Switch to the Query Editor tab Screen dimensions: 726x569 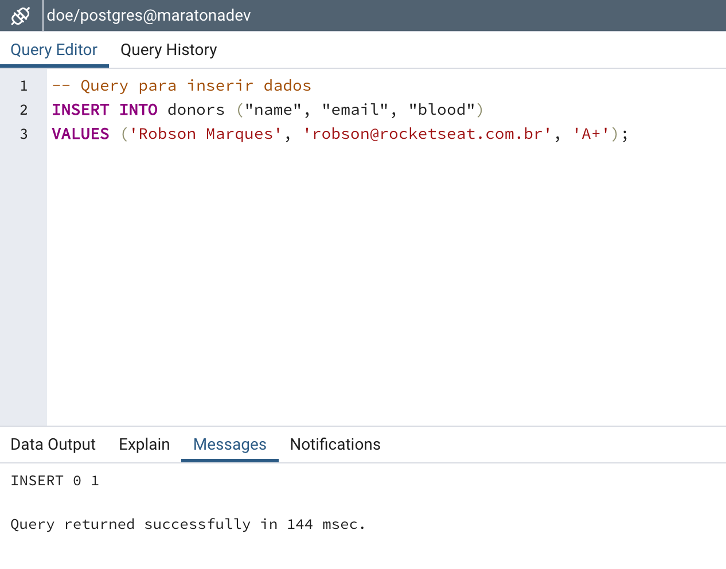pyautogui.click(x=54, y=50)
